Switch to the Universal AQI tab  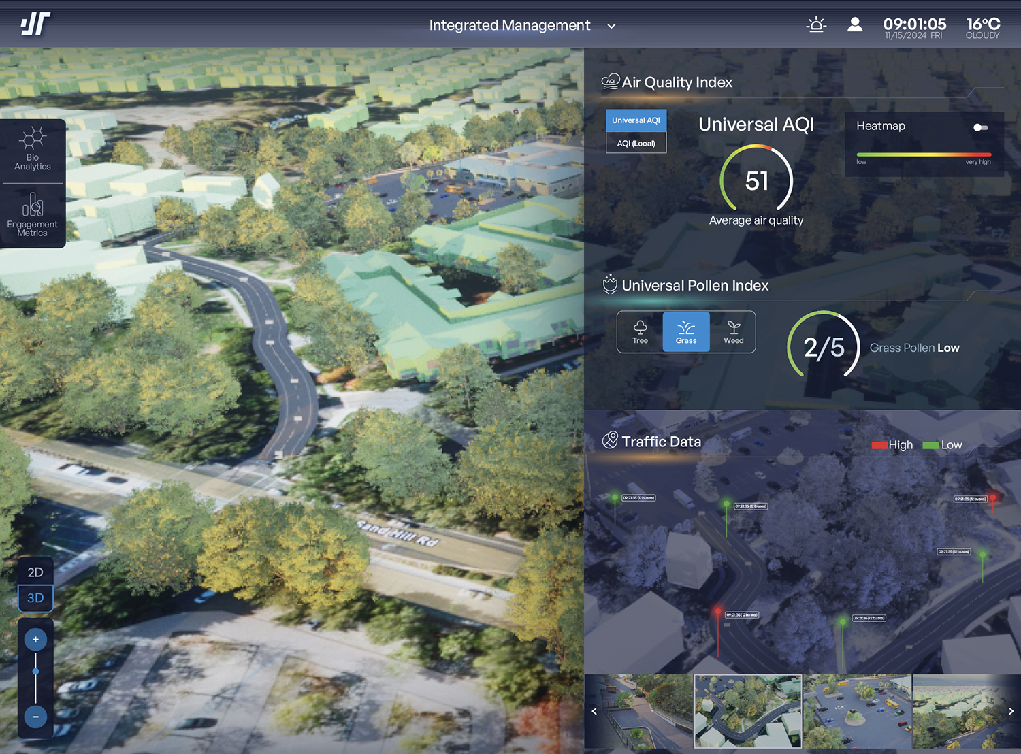tap(636, 120)
